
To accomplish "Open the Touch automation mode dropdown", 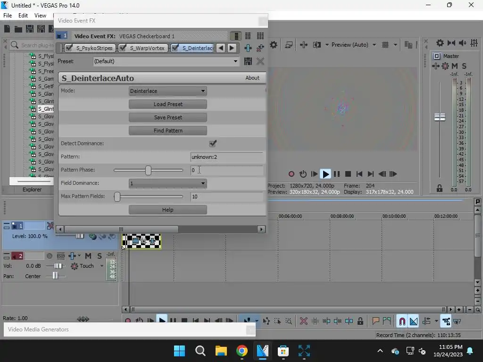I will (87, 266).
